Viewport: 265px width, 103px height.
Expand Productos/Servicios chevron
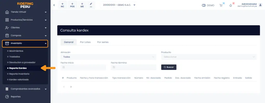pos(46,20)
